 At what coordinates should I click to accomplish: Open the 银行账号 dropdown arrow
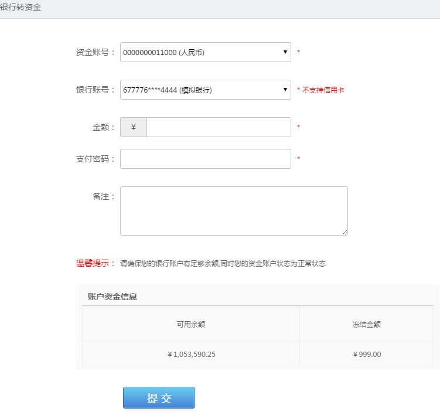tap(285, 90)
